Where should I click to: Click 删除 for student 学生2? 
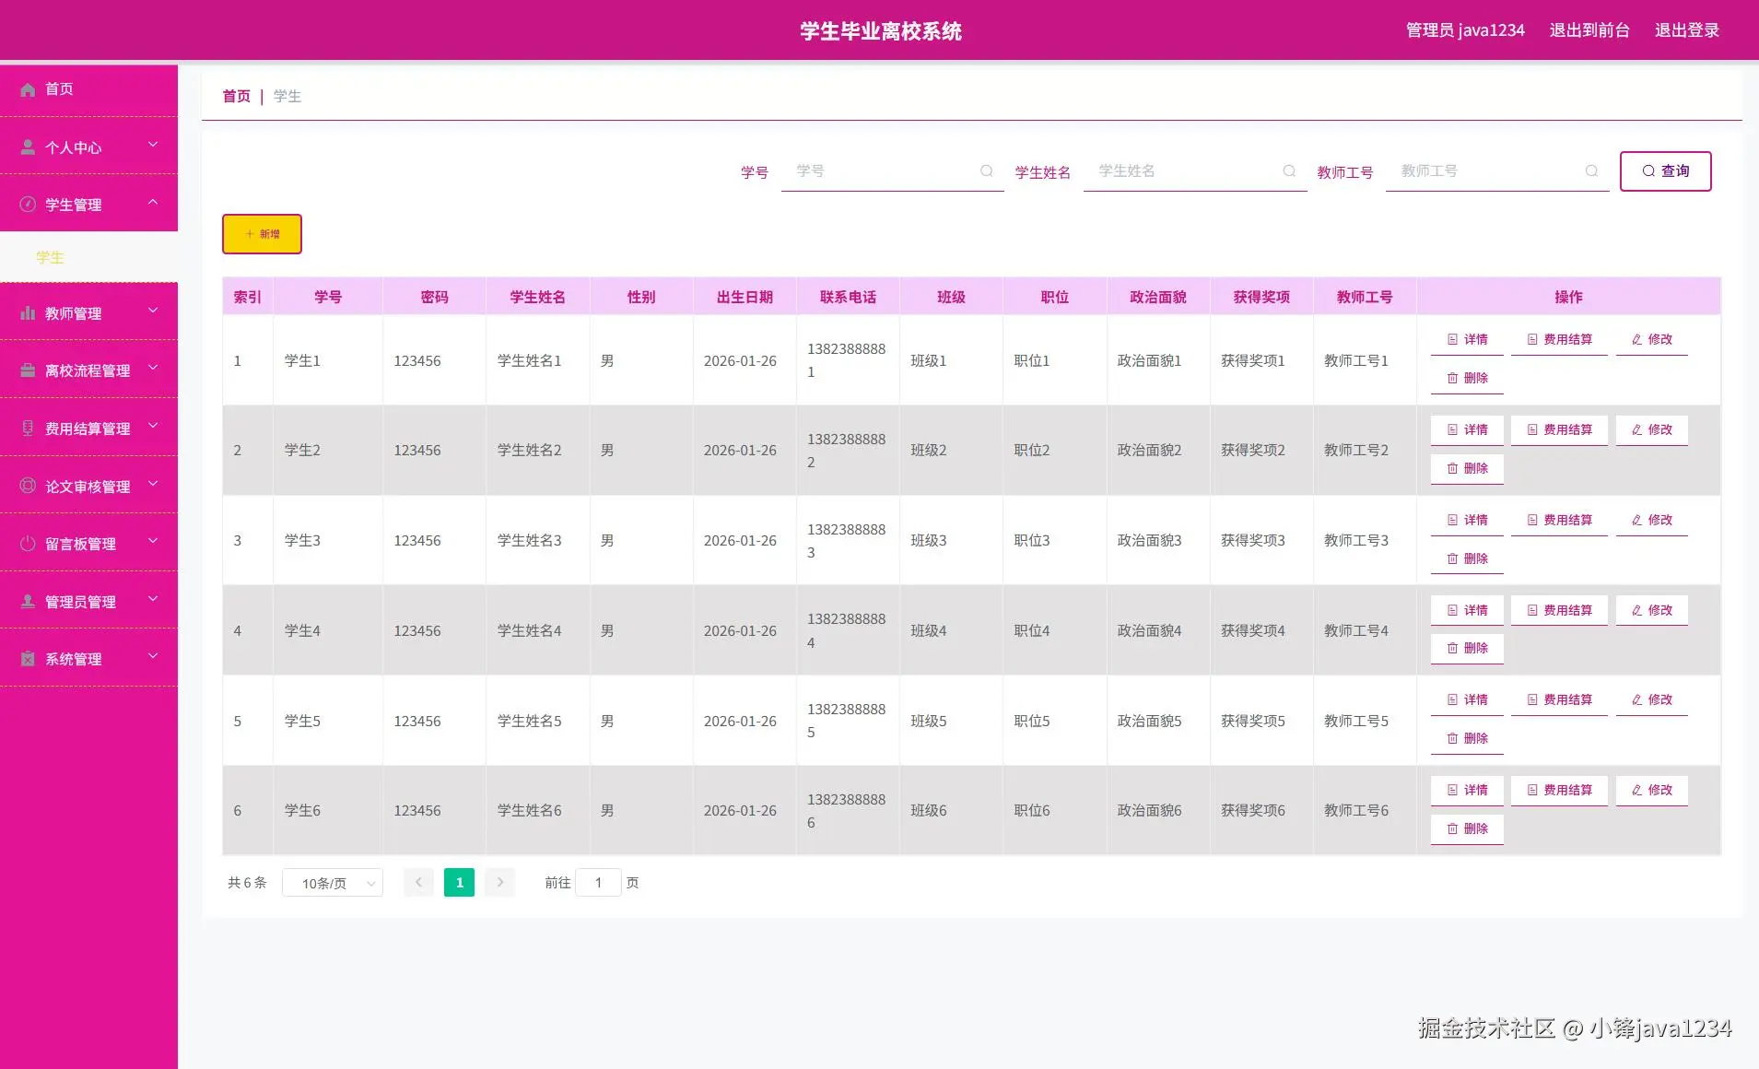[1467, 468]
